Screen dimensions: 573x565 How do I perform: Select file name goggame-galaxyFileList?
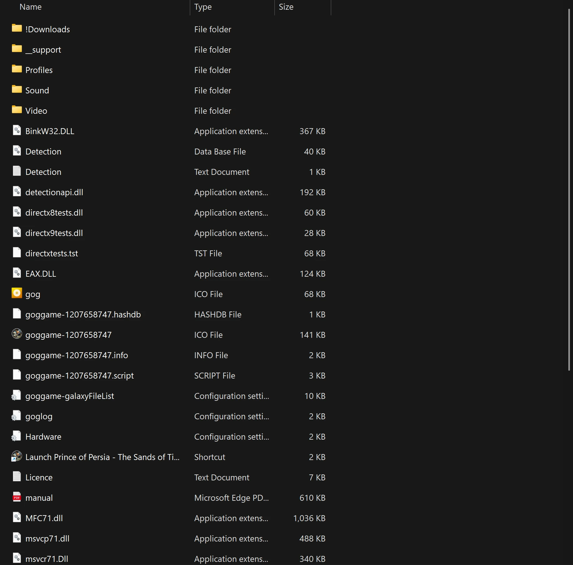[70, 396]
